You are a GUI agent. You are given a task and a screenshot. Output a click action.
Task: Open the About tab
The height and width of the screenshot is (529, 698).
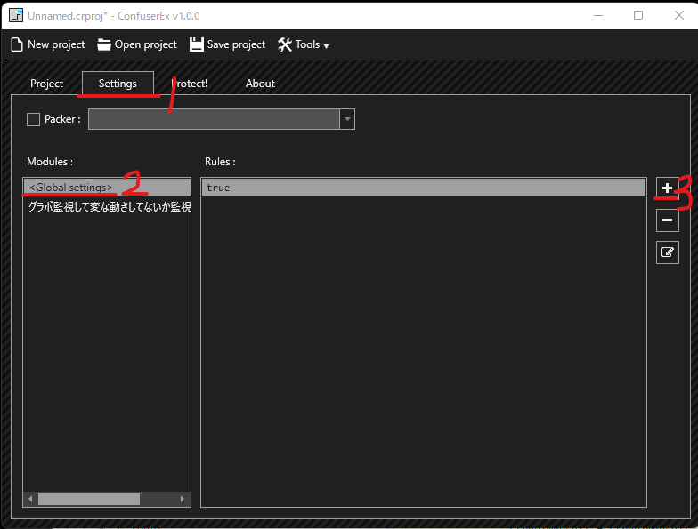click(x=260, y=84)
